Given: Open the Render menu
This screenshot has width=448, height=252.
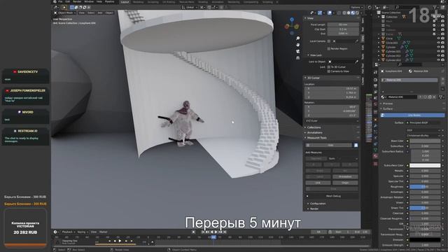Looking at the screenshot, I should point(77,1).
